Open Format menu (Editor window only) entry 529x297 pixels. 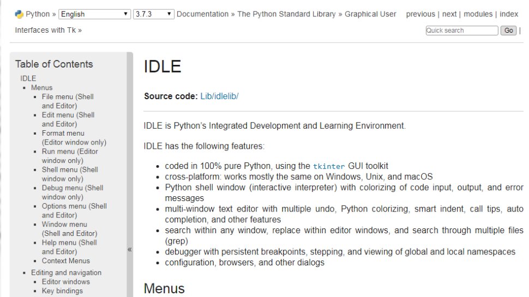click(74, 137)
